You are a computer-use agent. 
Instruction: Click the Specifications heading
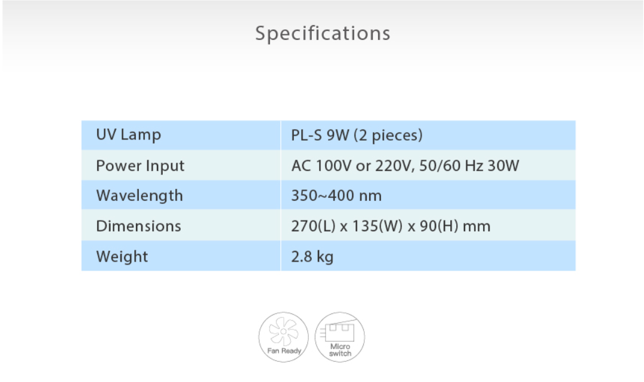tap(323, 33)
